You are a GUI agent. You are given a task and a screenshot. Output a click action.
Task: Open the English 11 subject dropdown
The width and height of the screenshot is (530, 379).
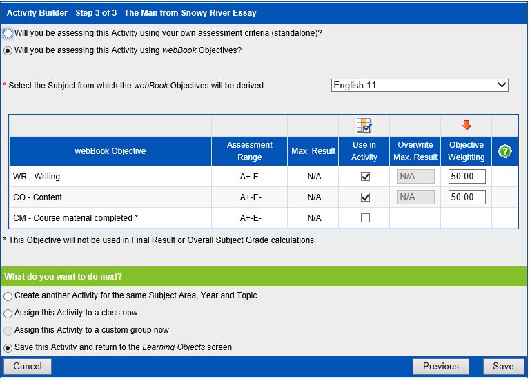pyautogui.click(x=419, y=86)
